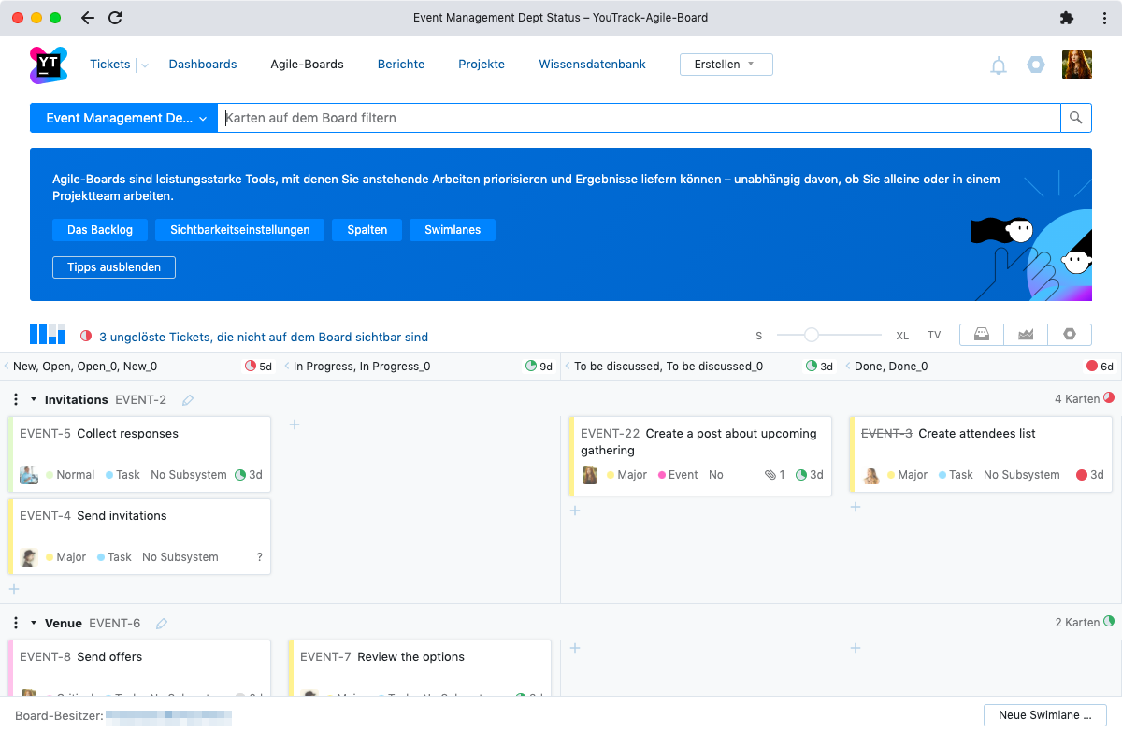Image resolution: width=1122 pixels, height=748 pixels.
Task: Click Neue Swimlane button
Action: 1045,715
